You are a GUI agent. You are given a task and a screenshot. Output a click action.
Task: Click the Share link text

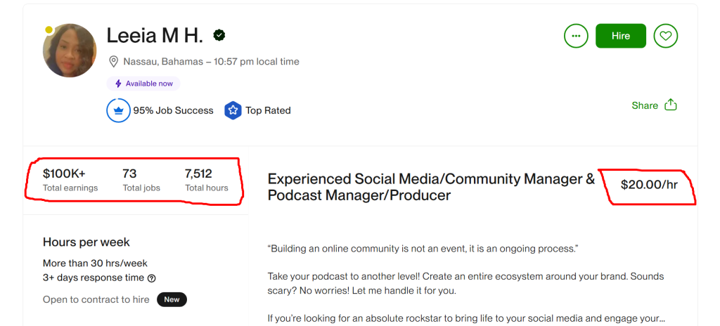tap(644, 105)
